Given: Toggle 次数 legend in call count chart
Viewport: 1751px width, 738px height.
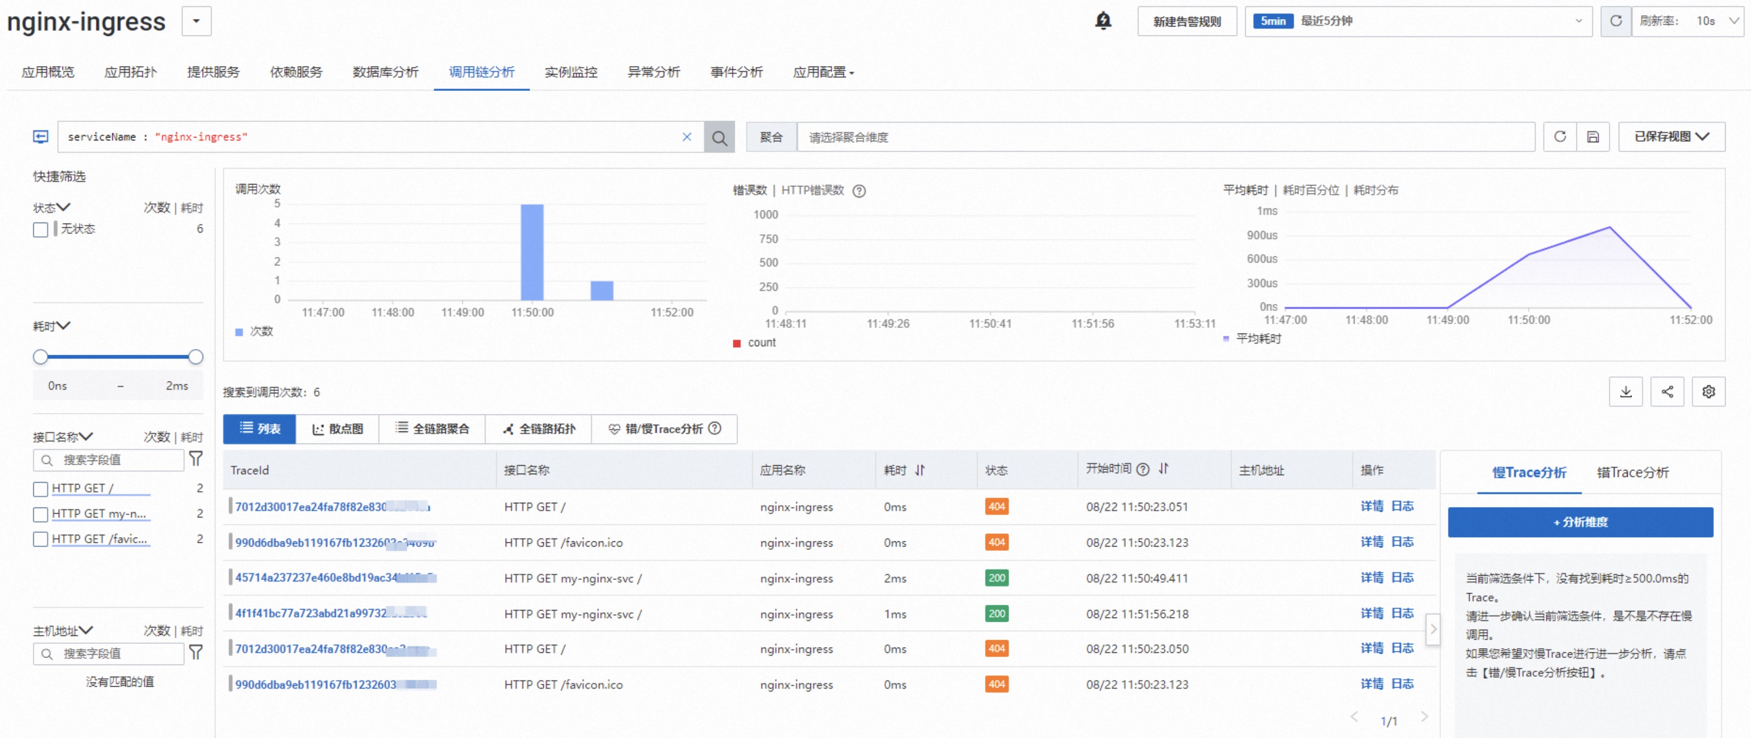Looking at the screenshot, I should tap(253, 331).
